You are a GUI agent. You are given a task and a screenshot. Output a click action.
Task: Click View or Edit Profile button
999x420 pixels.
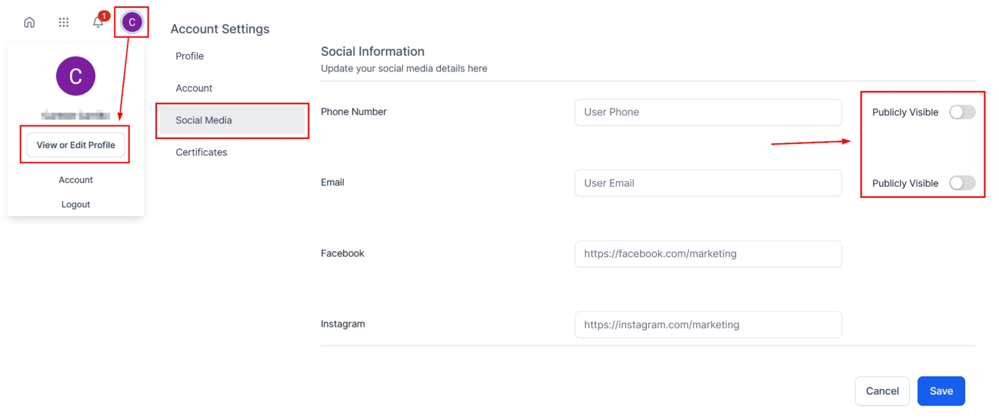(76, 145)
